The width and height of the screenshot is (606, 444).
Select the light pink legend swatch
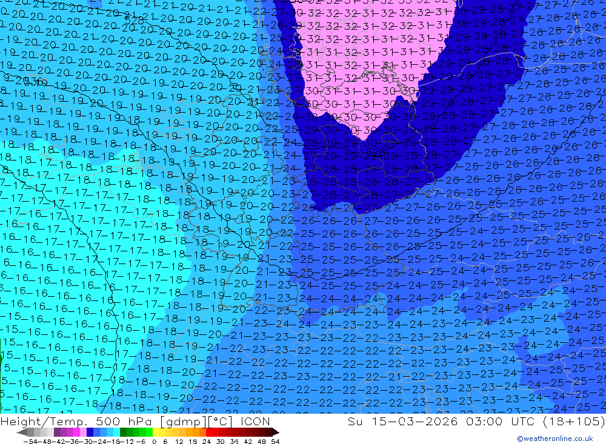83,432
